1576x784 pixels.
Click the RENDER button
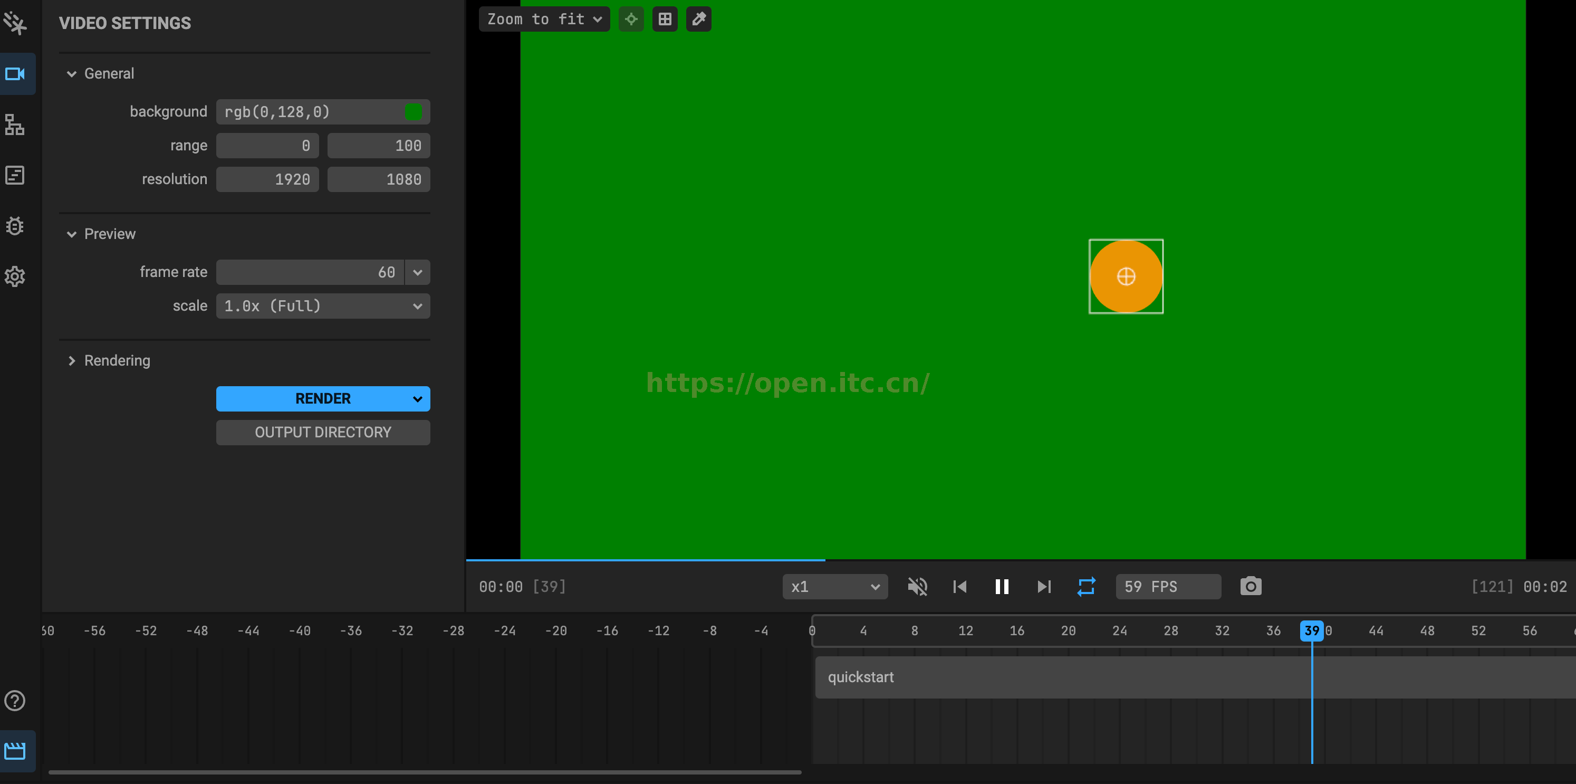click(322, 399)
